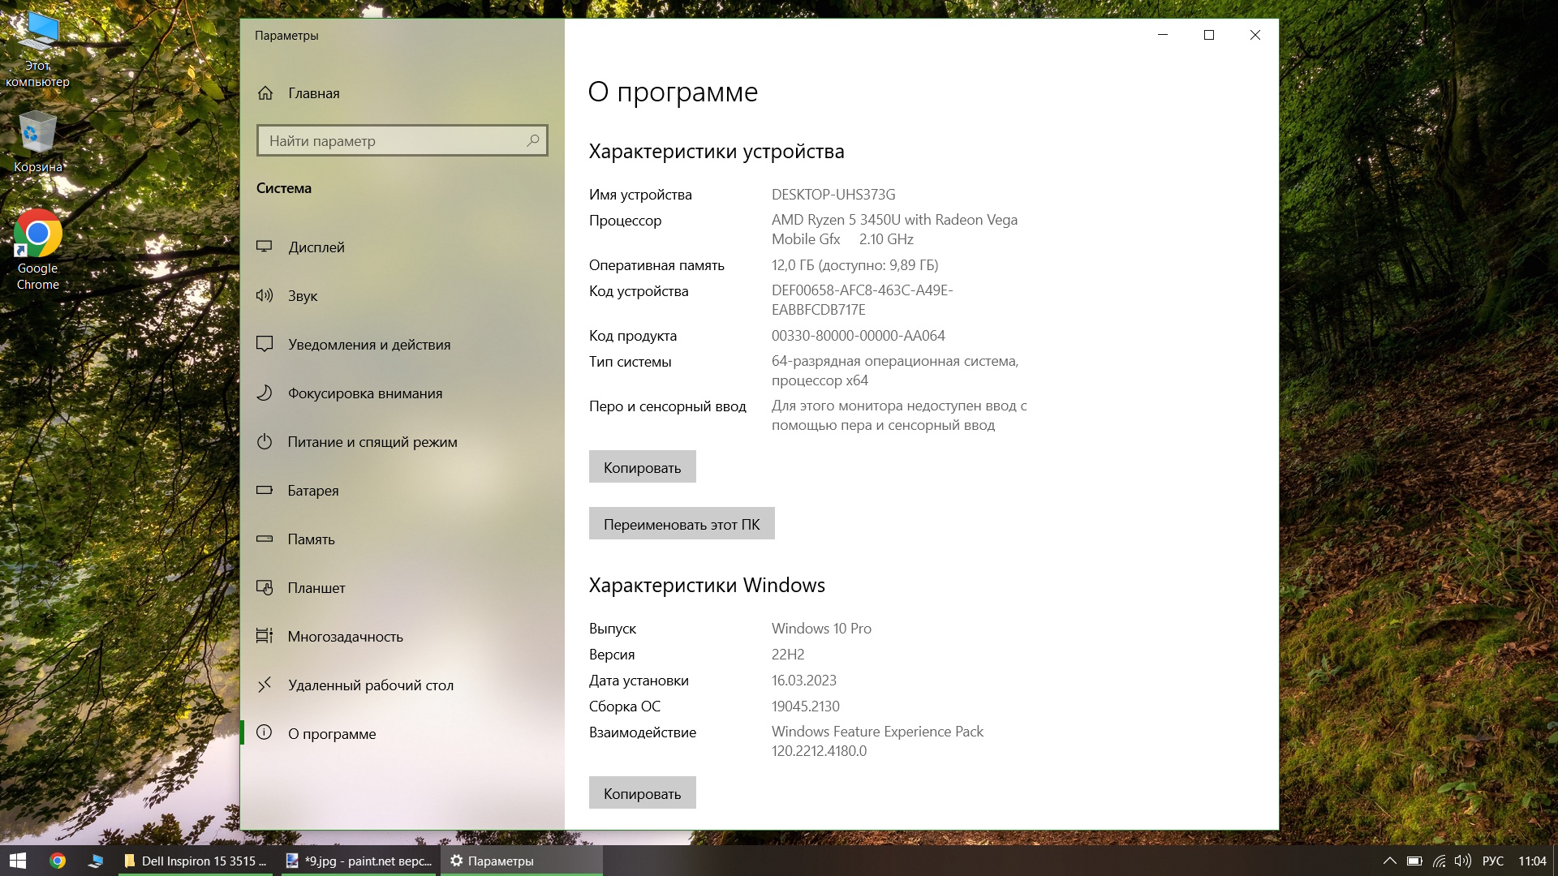
Task: Click the Звук speaker icon in sidebar
Action: (x=265, y=295)
